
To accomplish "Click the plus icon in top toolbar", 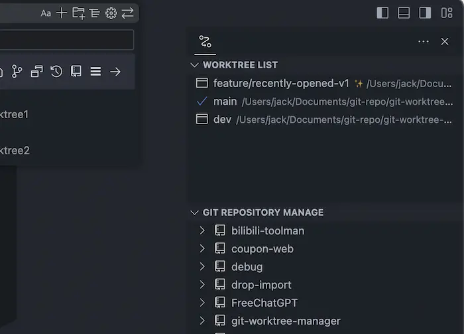I will pyautogui.click(x=62, y=13).
